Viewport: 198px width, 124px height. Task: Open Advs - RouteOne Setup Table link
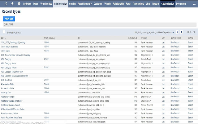point(11,117)
